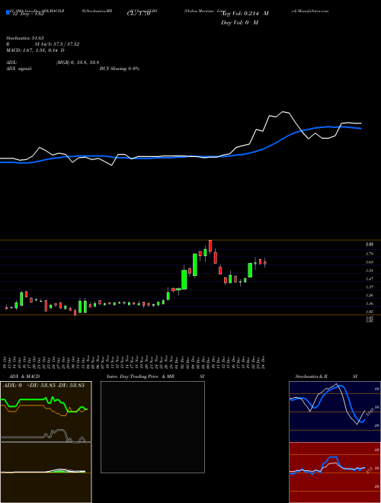Click the 1.58 price axis label
This screenshot has height=503, width=381.
tap(370, 271)
